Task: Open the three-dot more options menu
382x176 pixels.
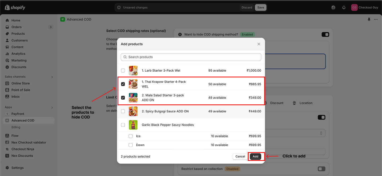Action: coord(376,19)
